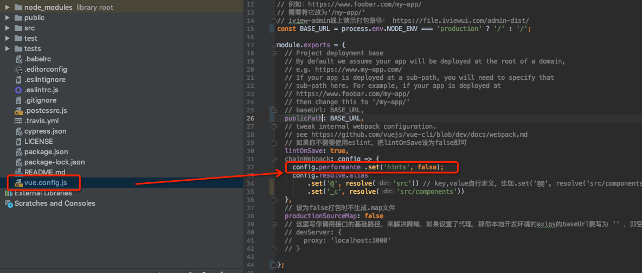Open the .eslintignore file
642x273 pixels.
coord(45,80)
